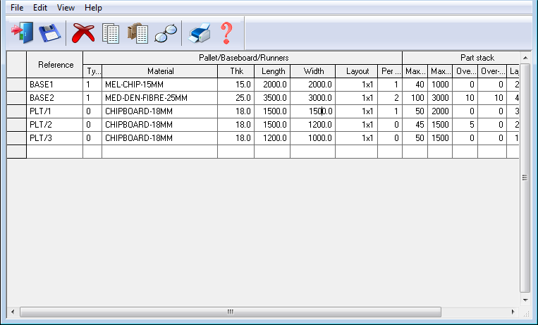Select the BASE2 reference cell
The width and height of the screenshot is (538, 325).
coord(55,98)
